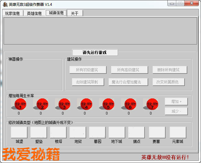Select monster icon number 6

coord(129,104)
